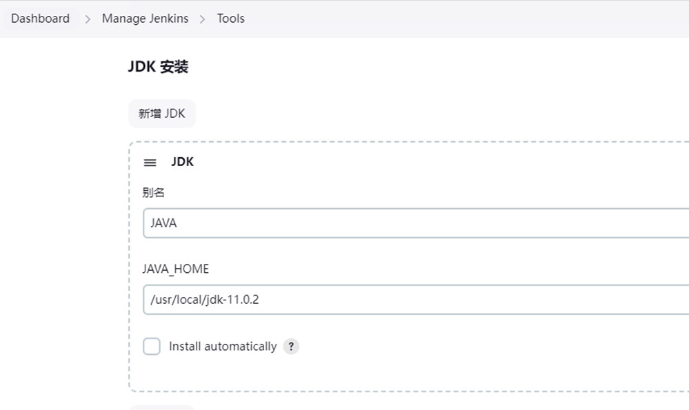
Task: Click the JAVA_HOME field label
Action: pos(175,269)
